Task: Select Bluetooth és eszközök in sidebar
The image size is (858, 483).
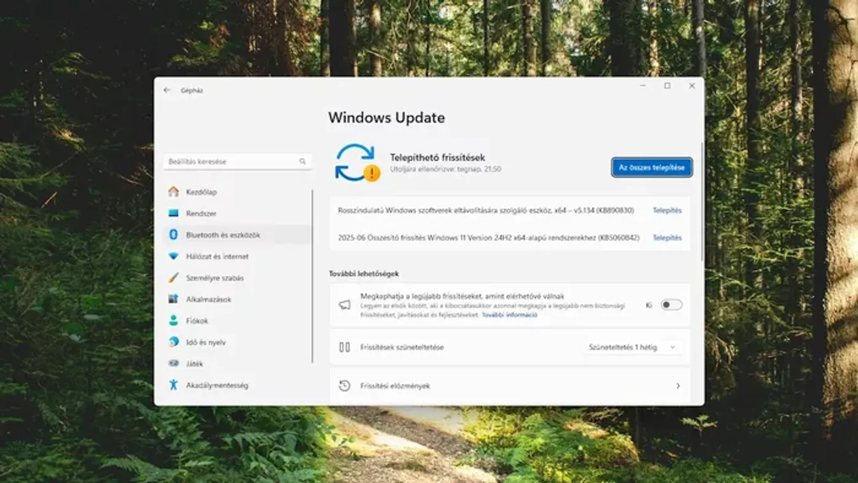Action: [238, 234]
